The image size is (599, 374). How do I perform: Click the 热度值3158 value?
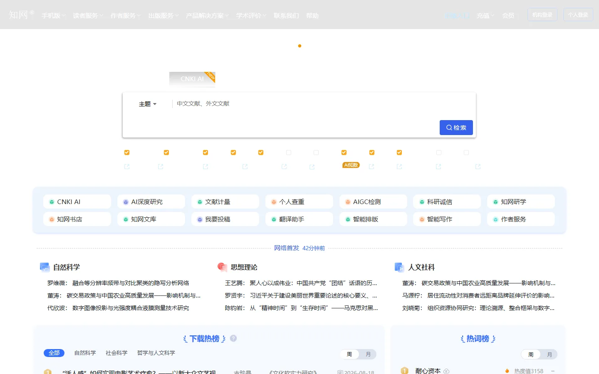pyautogui.click(x=529, y=371)
